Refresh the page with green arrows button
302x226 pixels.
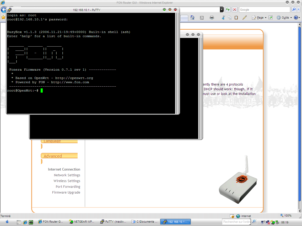click(x=228, y=9)
